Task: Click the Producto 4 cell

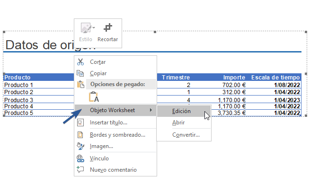Action: tap(18, 106)
